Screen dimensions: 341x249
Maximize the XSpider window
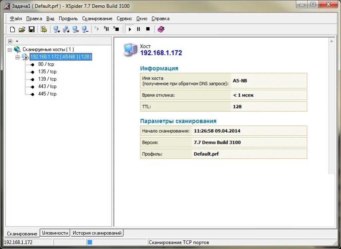[313, 4]
